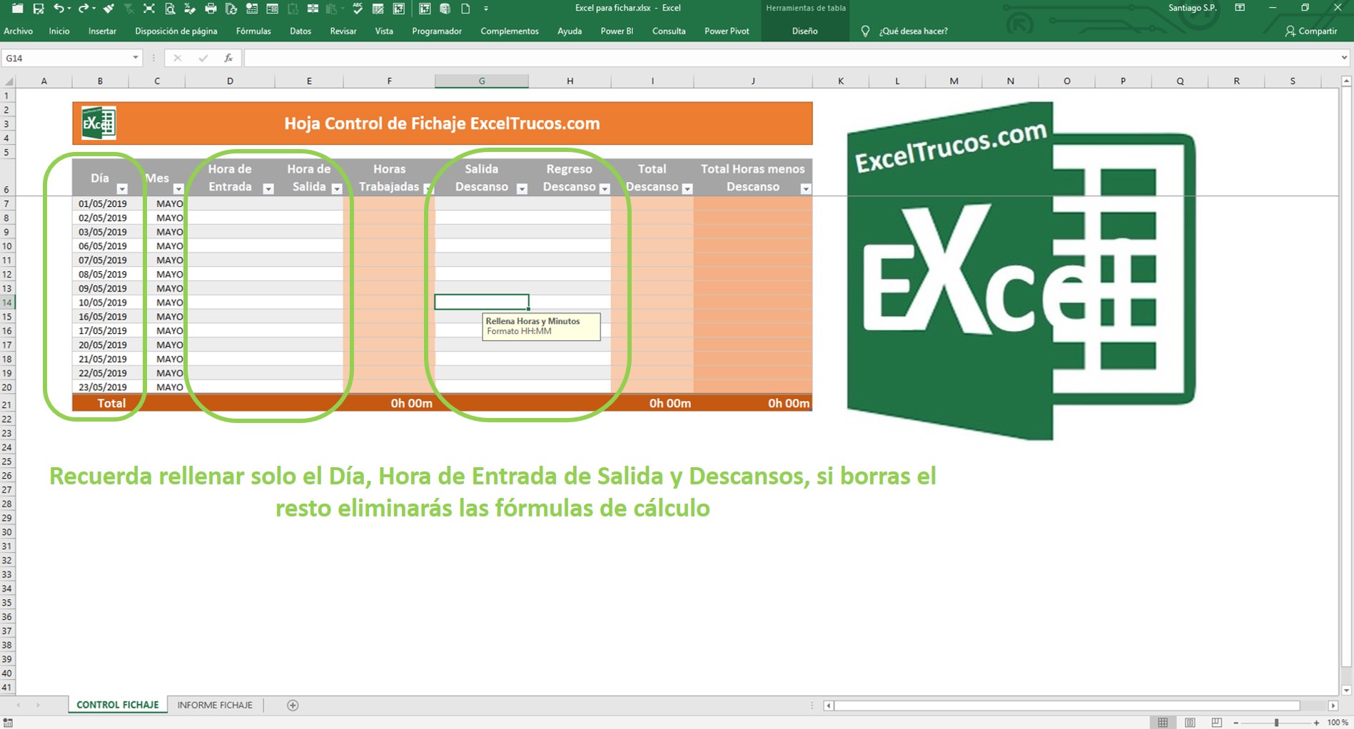
Task: Toggle the Salida Descanso filter arrow
Action: tap(520, 189)
